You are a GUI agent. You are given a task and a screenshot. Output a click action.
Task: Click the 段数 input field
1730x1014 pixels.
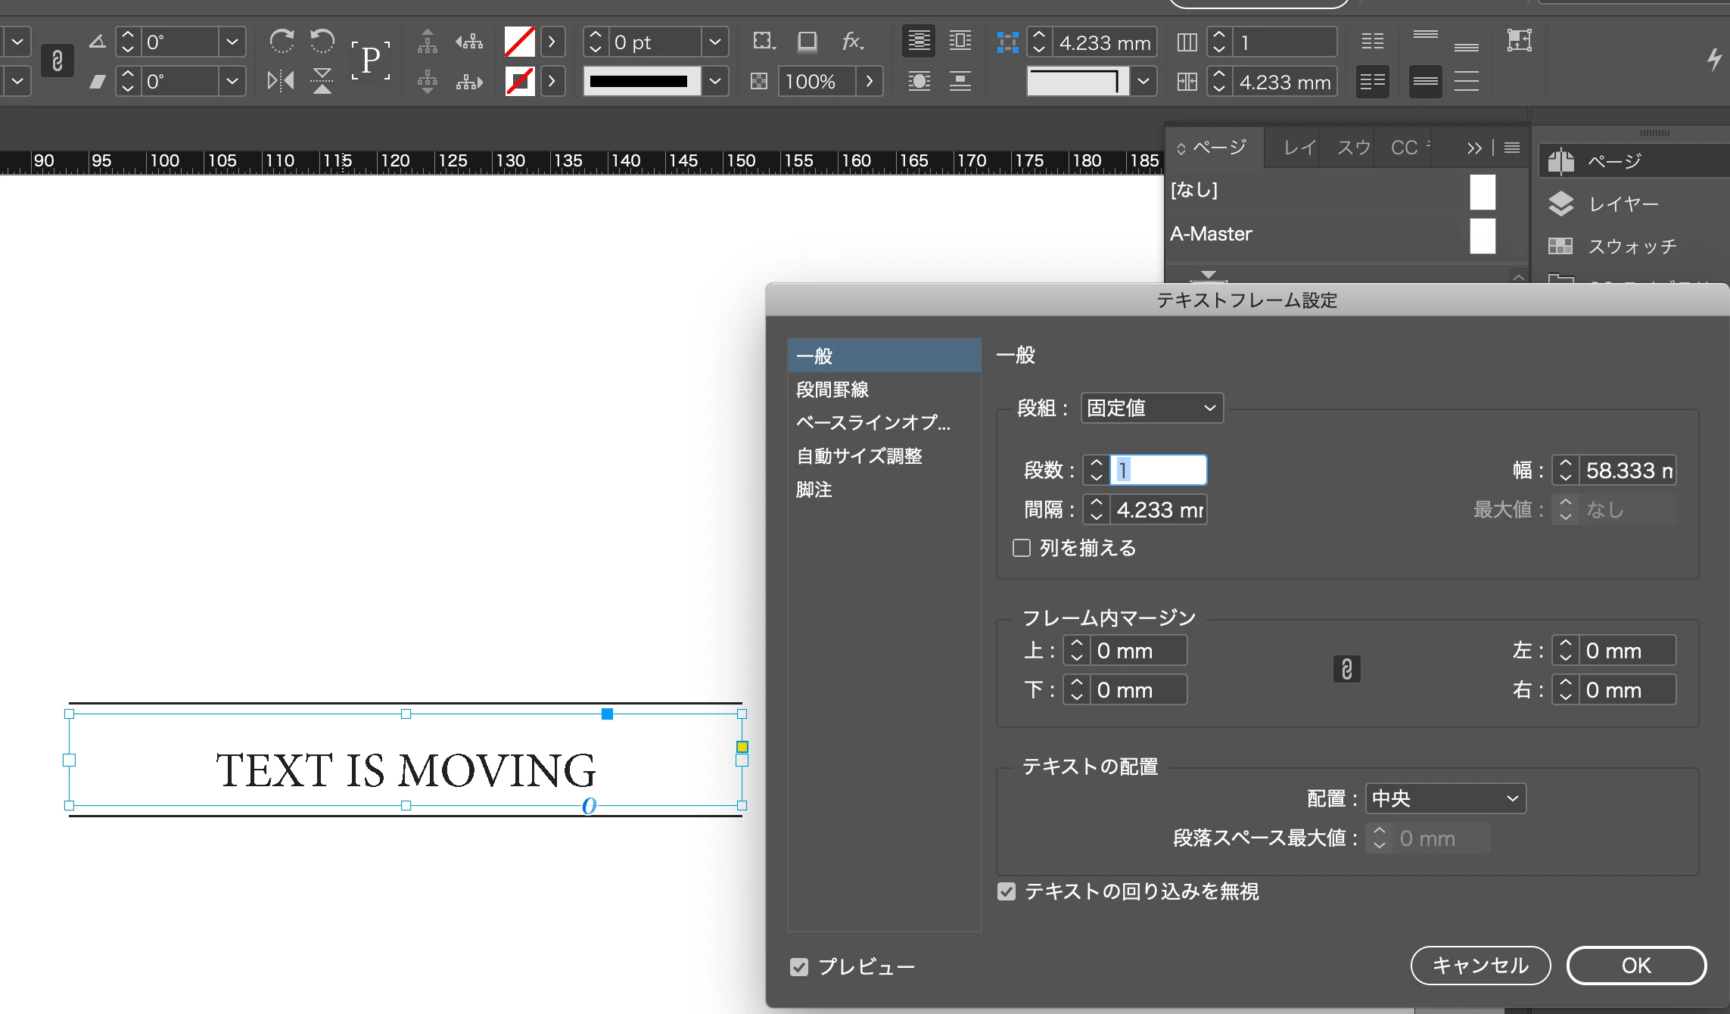[x=1158, y=470]
